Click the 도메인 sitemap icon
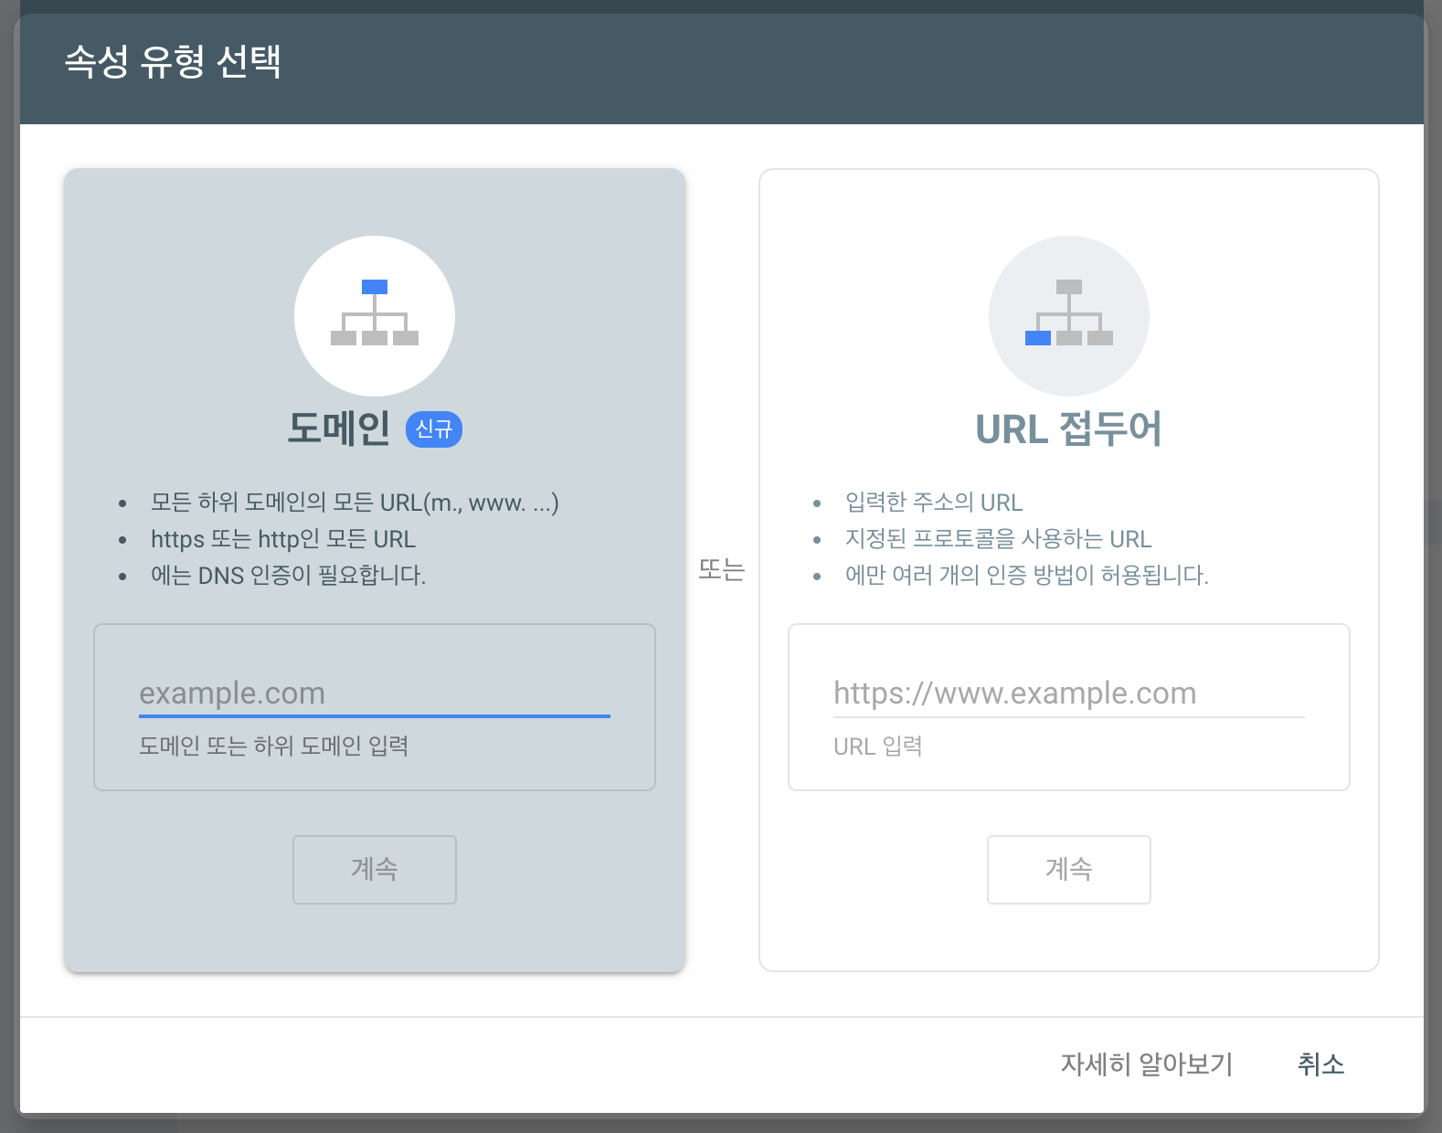This screenshot has height=1133, width=1442. 375,315
